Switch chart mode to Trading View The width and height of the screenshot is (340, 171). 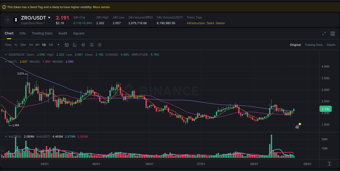(x=314, y=45)
